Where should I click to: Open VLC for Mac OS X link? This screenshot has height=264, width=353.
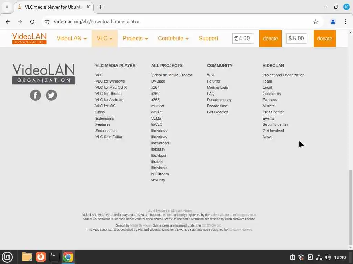111,87
